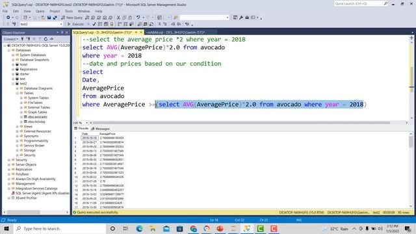
Task: Expand the dbo.avocado table node
Action: click(x=21, y=117)
